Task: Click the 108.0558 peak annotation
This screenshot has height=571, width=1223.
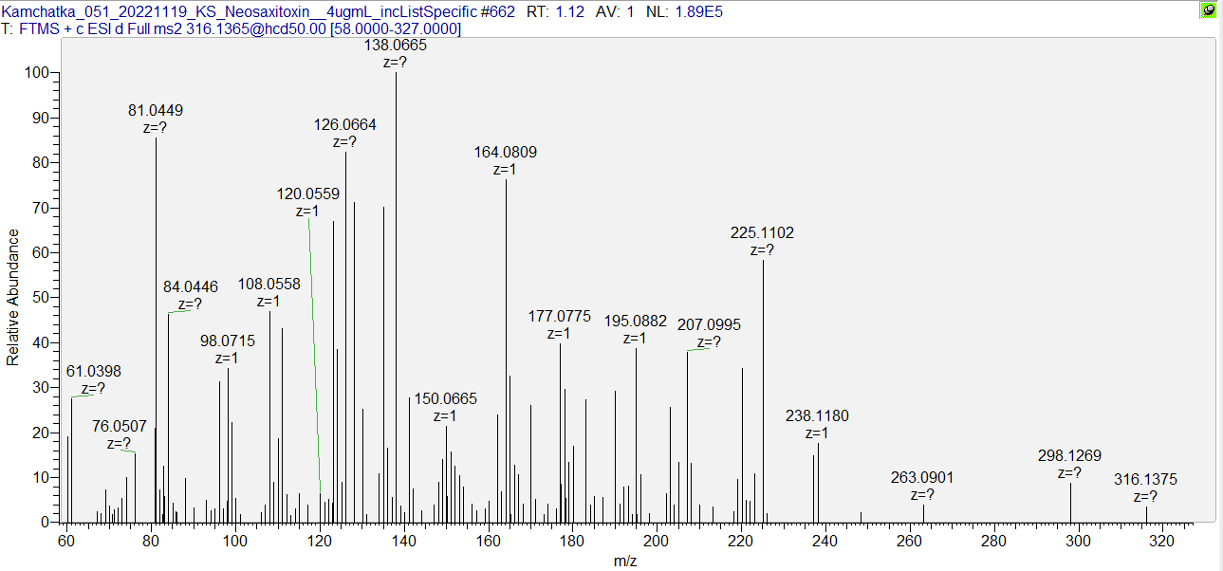Action: (269, 284)
